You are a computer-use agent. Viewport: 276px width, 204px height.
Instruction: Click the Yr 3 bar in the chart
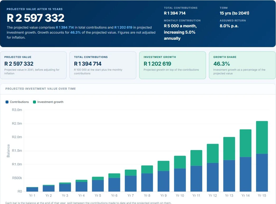click(65, 187)
